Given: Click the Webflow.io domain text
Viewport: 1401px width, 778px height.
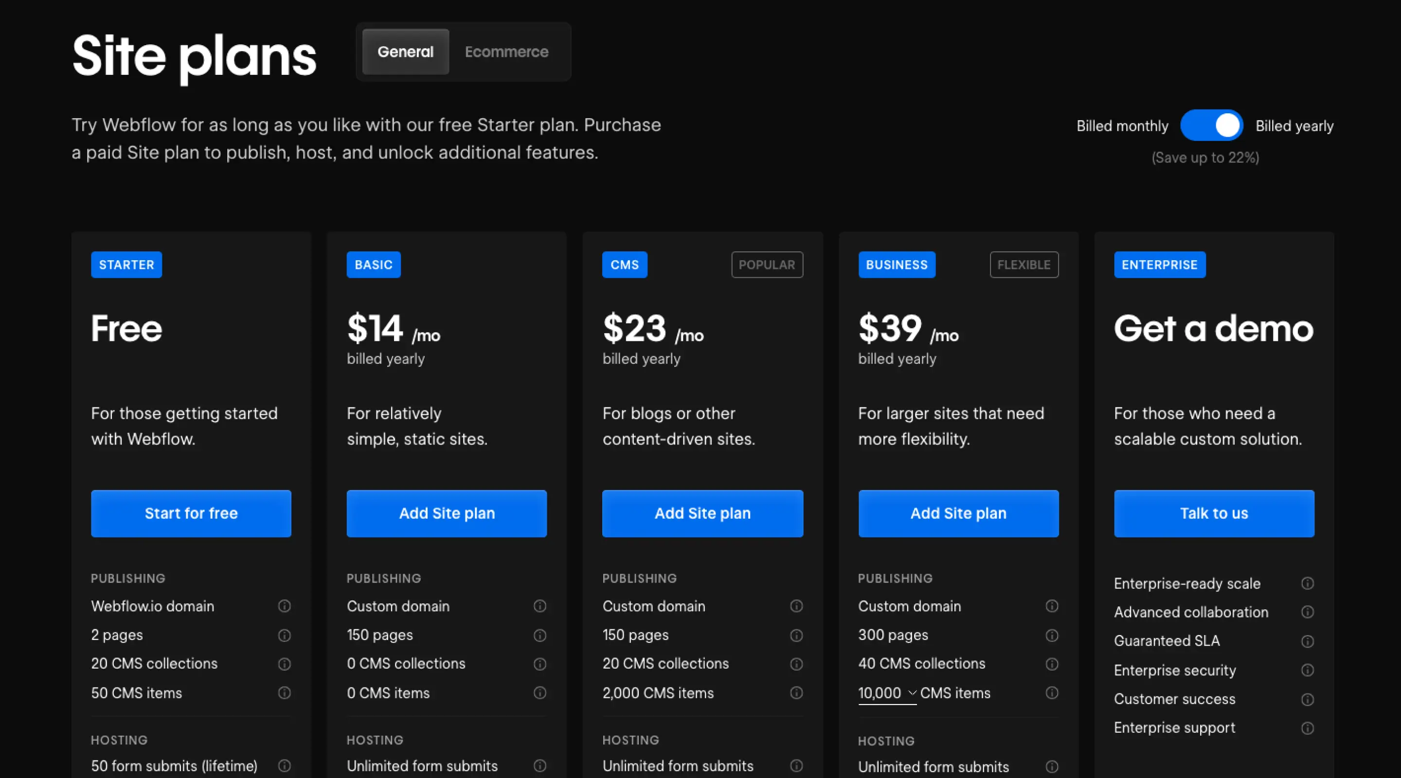Looking at the screenshot, I should (x=152, y=606).
